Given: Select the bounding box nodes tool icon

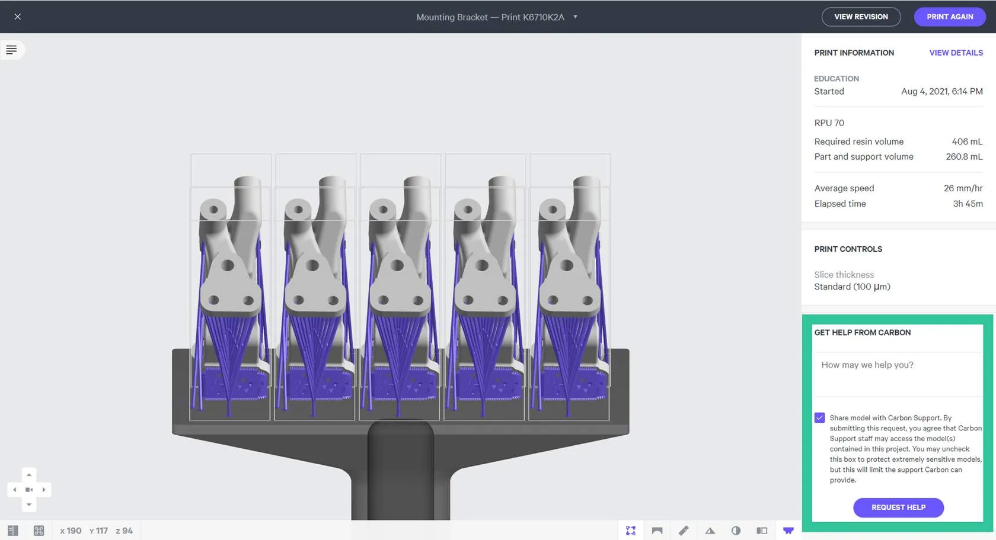Looking at the screenshot, I should click(631, 531).
